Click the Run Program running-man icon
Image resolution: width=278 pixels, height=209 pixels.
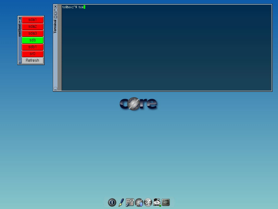148,202
